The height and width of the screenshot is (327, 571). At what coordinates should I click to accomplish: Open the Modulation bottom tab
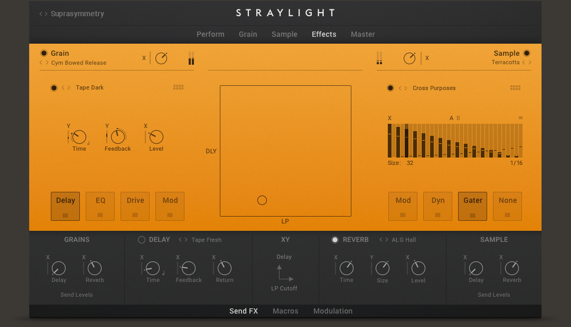coord(333,311)
